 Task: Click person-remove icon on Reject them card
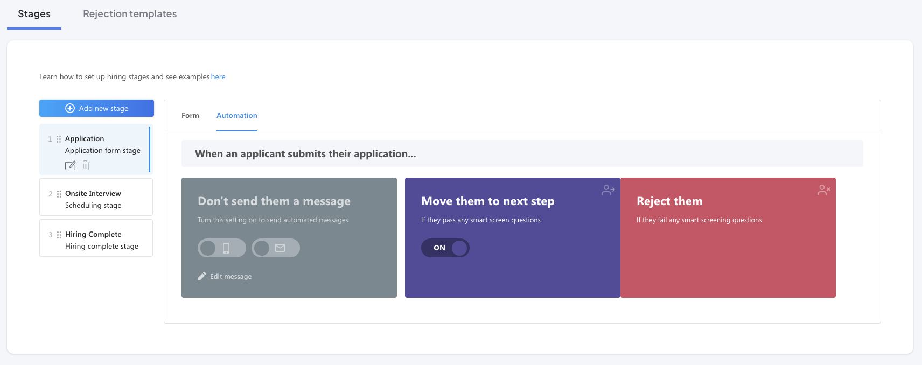tap(823, 190)
